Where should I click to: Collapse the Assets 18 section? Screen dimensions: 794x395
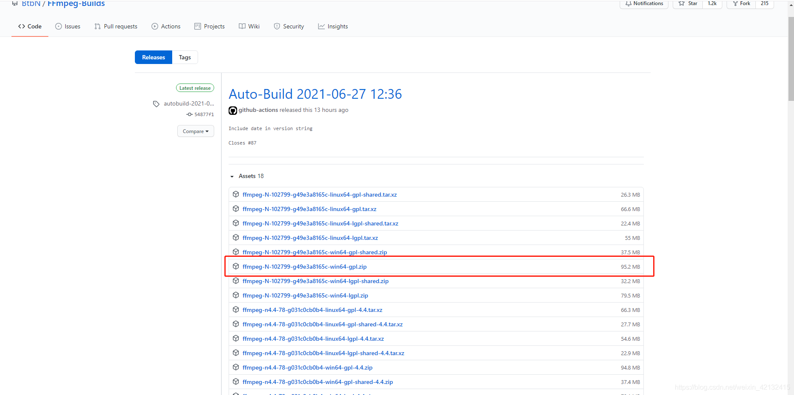[x=247, y=176]
